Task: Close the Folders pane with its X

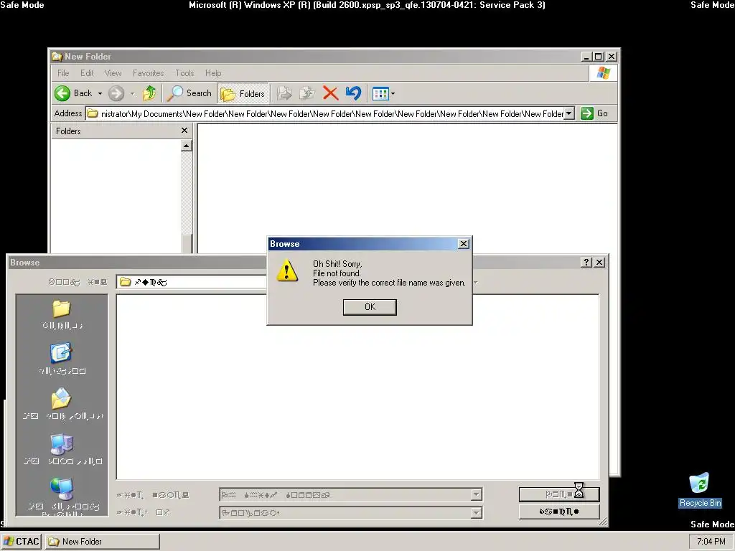Action: click(184, 131)
